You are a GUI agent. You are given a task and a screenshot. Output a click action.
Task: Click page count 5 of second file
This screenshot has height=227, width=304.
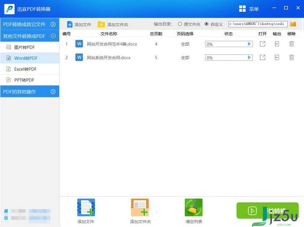click(x=156, y=58)
